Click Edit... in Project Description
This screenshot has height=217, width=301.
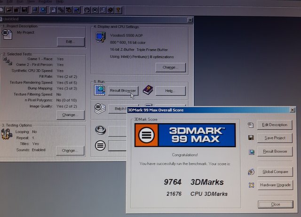(x=71, y=42)
